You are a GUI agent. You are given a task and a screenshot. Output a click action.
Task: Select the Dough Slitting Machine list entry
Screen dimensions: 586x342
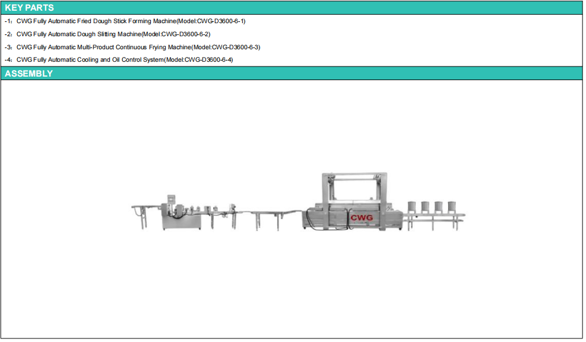113,34
